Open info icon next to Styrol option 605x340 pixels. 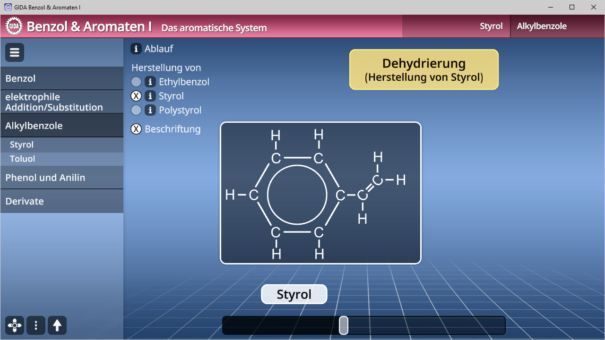click(x=150, y=96)
